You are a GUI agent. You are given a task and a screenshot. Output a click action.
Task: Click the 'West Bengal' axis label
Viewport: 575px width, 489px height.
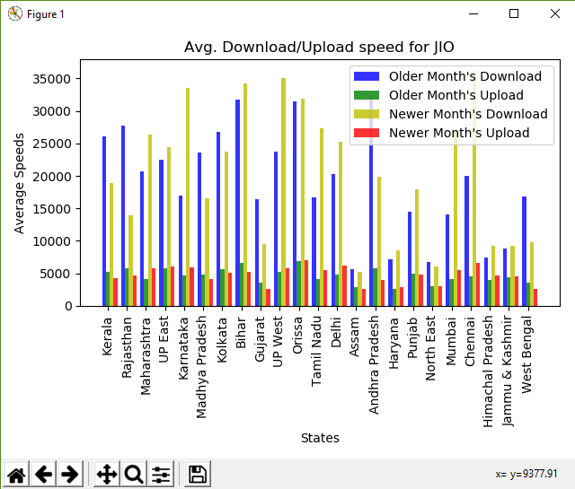pyautogui.click(x=526, y=354)
